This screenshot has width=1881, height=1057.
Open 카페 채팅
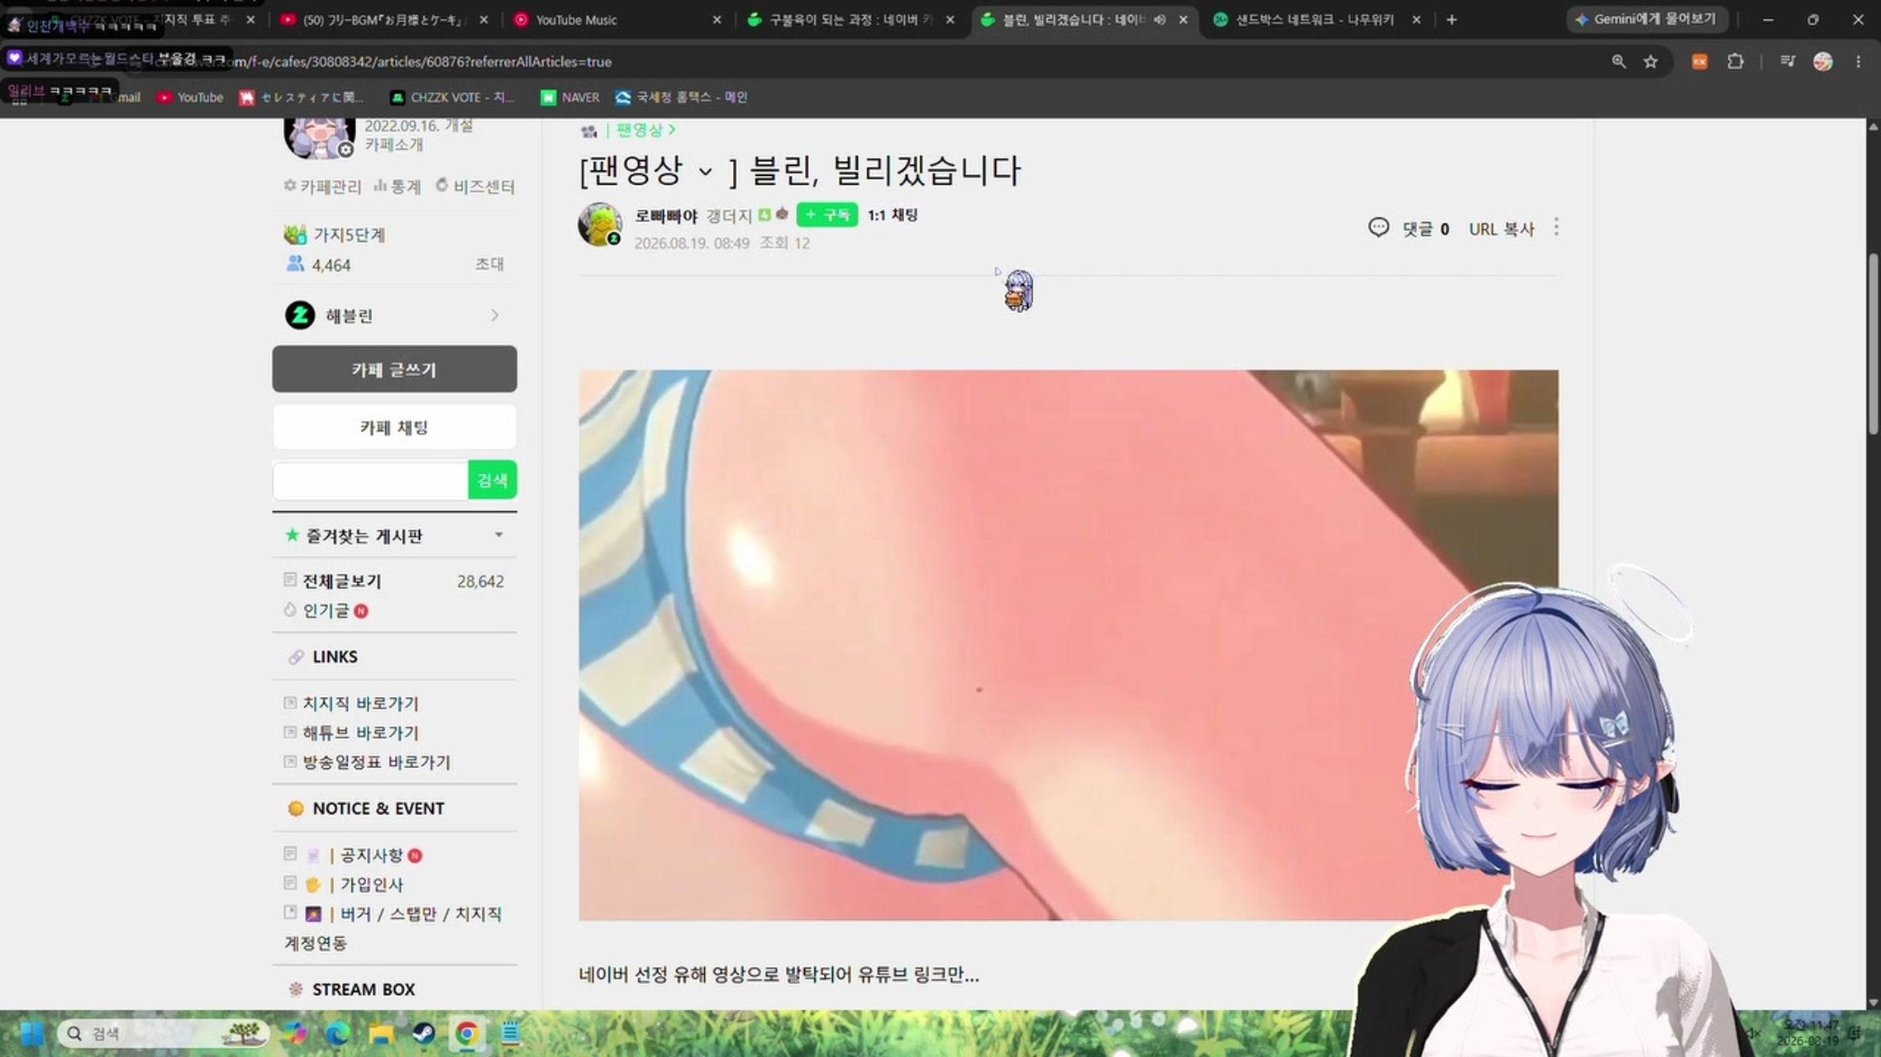pos(394,427)
